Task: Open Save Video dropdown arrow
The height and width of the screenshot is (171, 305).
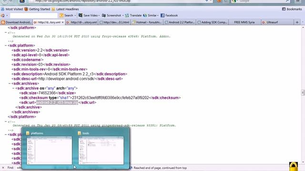Action: coord(99,16)
